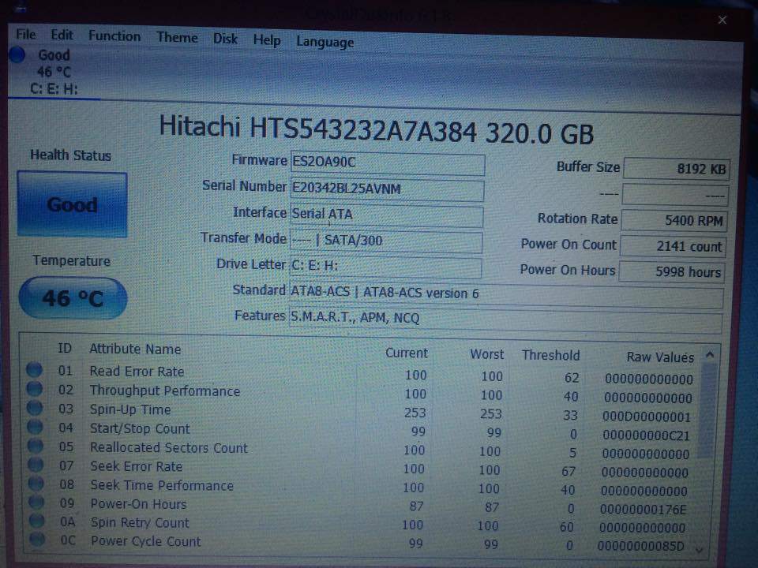This screenshot has height=568, width=758.
Task: Click the blue status icon for Read Error Rate
Action: 34,371
